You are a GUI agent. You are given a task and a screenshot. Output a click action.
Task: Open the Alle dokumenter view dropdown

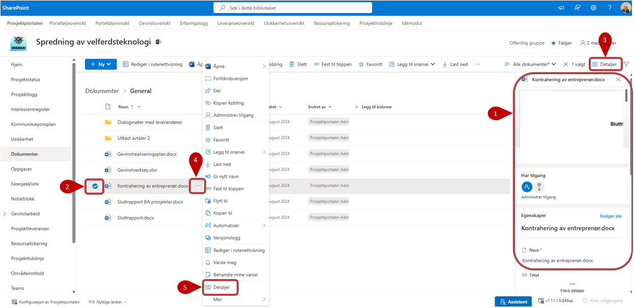point(530,65)
